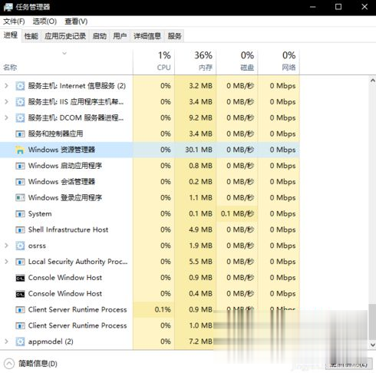Screen dimensions: 376x373
Task: Click the 4.9 MB memory value
Action: point(201,229)
